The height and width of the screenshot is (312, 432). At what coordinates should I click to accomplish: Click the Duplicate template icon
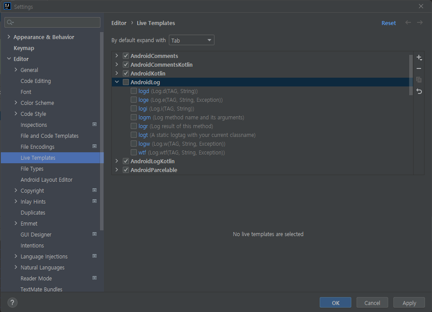tap(419, 80)
